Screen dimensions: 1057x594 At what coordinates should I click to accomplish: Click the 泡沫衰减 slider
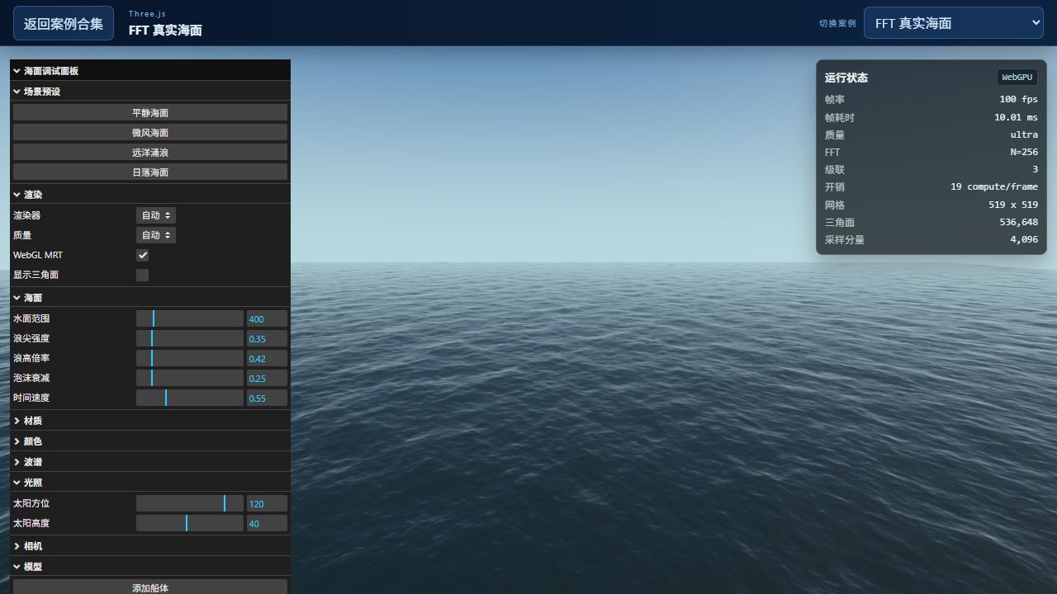pos(190,378)
